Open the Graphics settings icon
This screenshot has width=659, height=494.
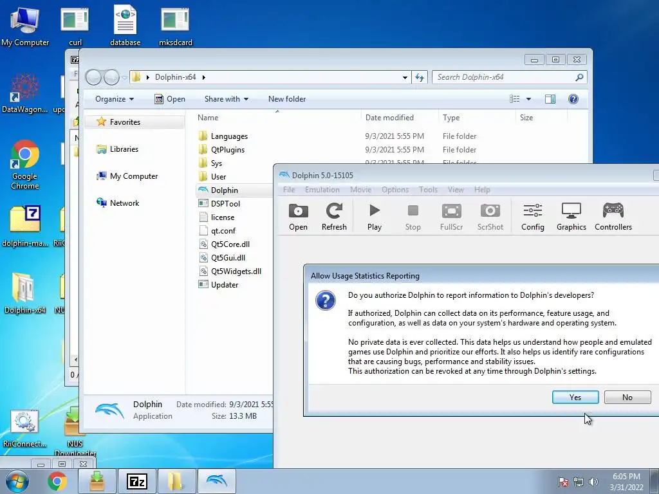[x=571, y=217]
